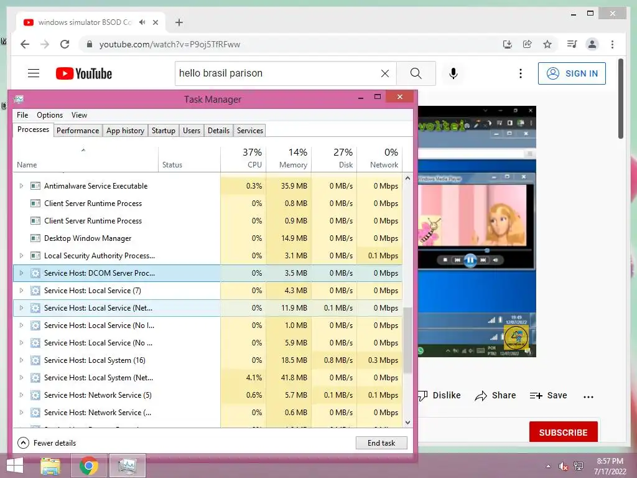The image size is (637, 478).
Task: Open Task Manager Options menu
Action: click(x=50, y=115)
